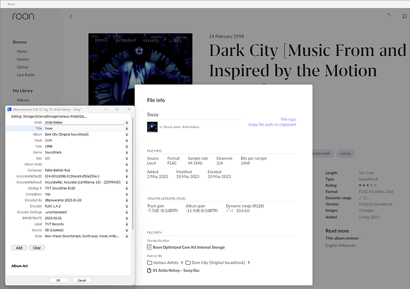Viewport: 410px width, 289px height.
Task: Select Qobuz in the sidebar
Action: (23, 68)
